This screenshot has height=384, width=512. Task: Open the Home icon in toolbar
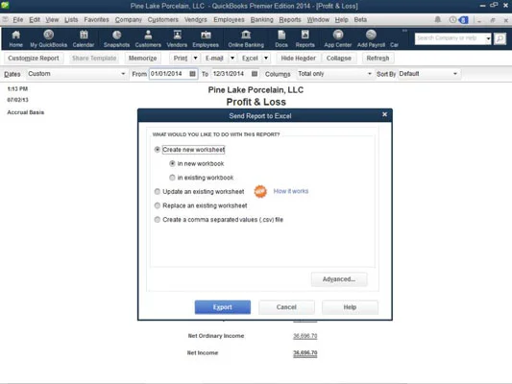tap(15, 38)
